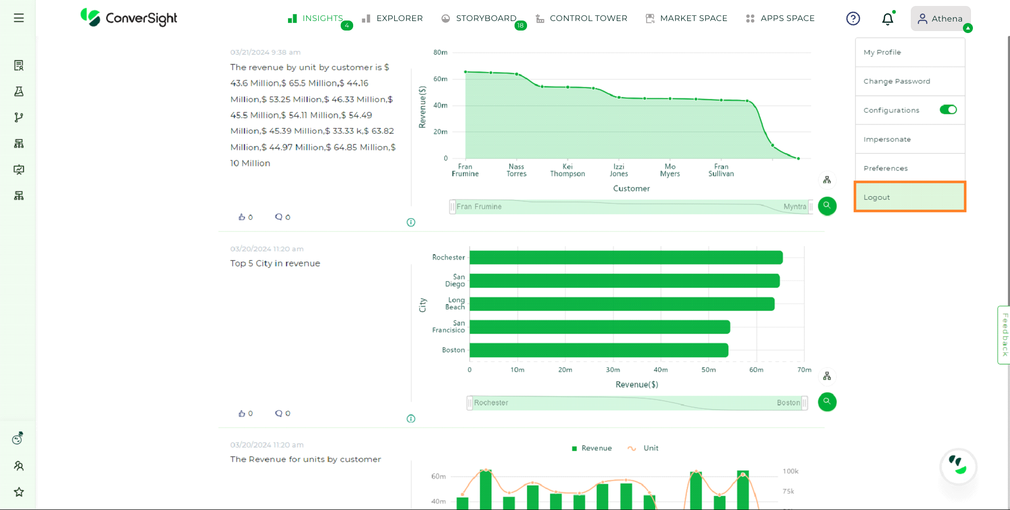Screen dimensions: 1010x510
Task: Open the flask lab icon in sidebar
Action: (x=19, y=92)
